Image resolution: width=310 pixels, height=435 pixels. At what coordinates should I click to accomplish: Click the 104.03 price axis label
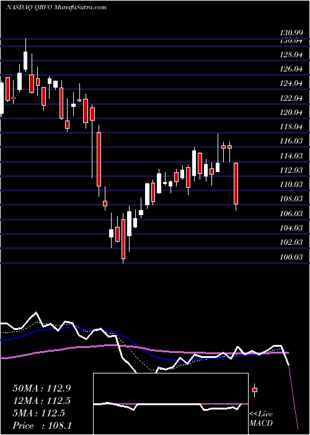coord(291,228)
